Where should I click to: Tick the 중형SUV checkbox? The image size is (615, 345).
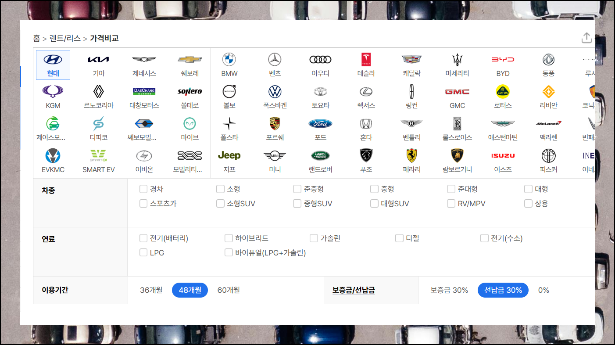click(x=297, y=204)
